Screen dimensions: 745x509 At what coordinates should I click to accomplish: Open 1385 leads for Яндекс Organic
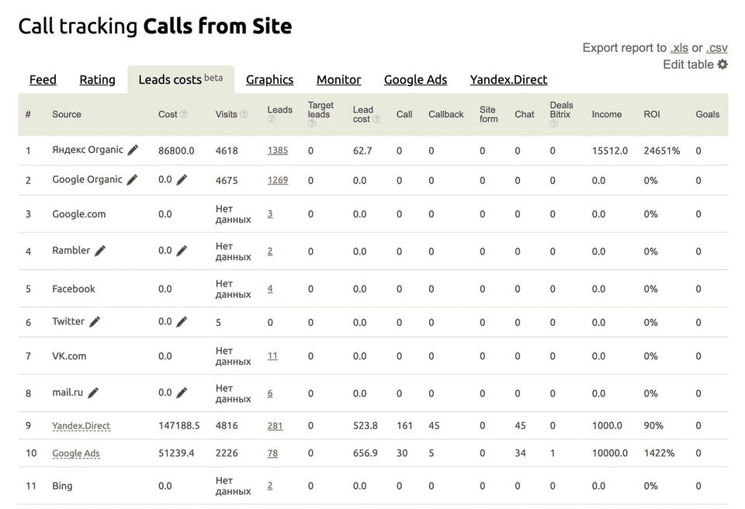278,151
